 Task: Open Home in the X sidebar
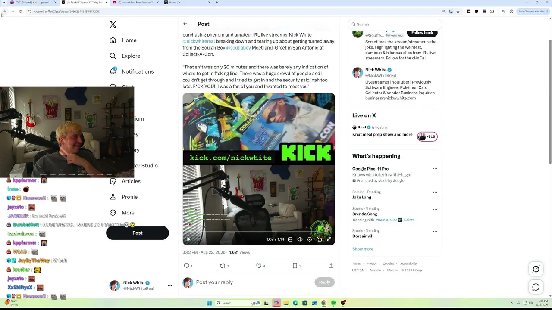click(123, 40)
